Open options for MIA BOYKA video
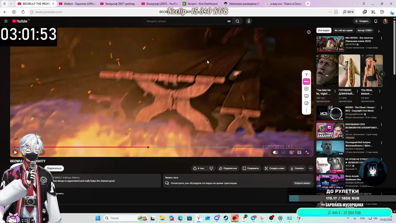The width and height of the screenshot is (396, 223). [x=381, y=38]
